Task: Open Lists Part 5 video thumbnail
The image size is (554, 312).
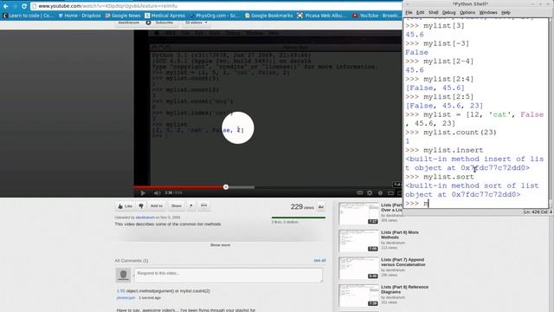Action: (358, 213)
